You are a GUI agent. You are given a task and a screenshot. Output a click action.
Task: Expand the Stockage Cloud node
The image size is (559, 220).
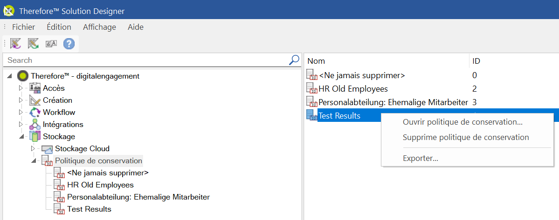coord(33,149)
